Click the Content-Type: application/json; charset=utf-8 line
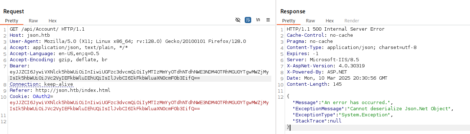The height and width of the screenshot is (134, 470). click(352, 48)
